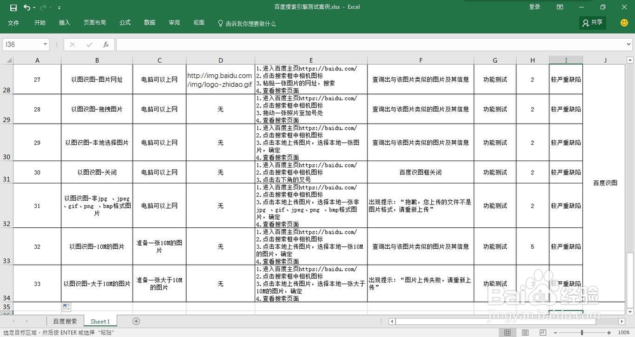This screenshot has height=337, width=635.
Task: Click merged cell 百度识图 in column J
Action: pyautogui.click(x=605, y=183)
